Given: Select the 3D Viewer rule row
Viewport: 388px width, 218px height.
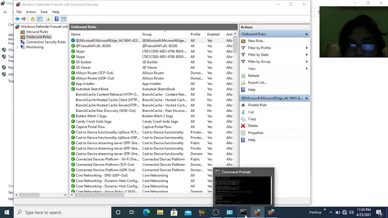Looking at the screenshot, I should (x=152, y=68).
